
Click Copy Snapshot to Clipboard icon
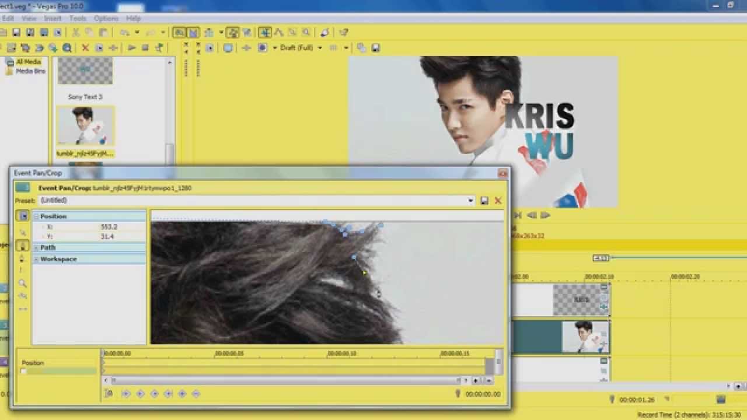pos(361,48)
